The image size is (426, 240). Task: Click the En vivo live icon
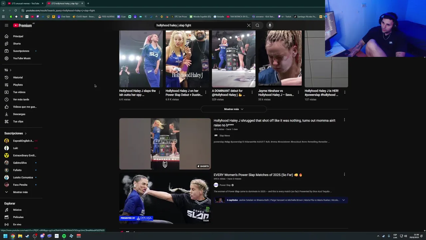(x=6, y=224)
